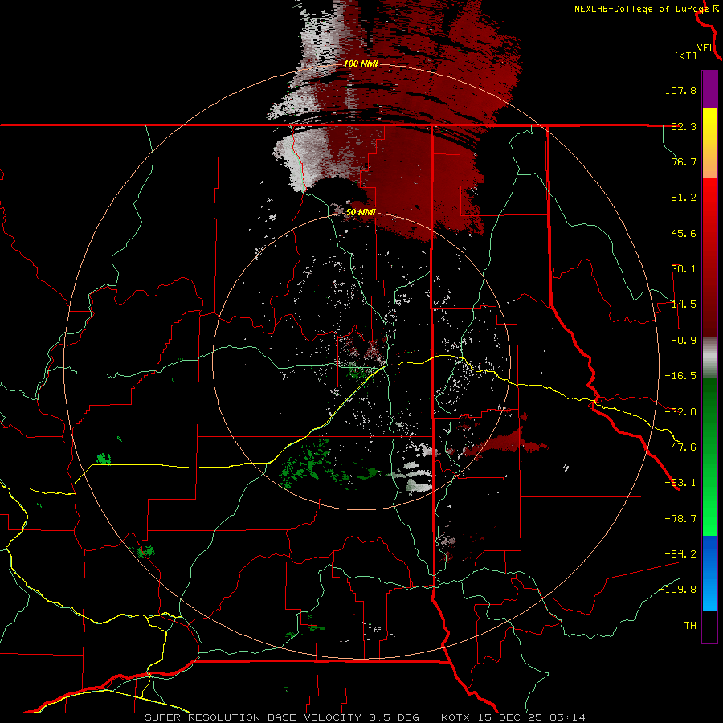The height and width of the screenshot is (723, 723).
Task: Click the [KT] units label
Action: tap(686, 55)
